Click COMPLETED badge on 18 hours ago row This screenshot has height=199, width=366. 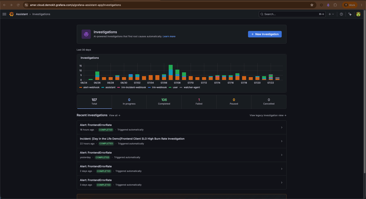tap(106, 130)
